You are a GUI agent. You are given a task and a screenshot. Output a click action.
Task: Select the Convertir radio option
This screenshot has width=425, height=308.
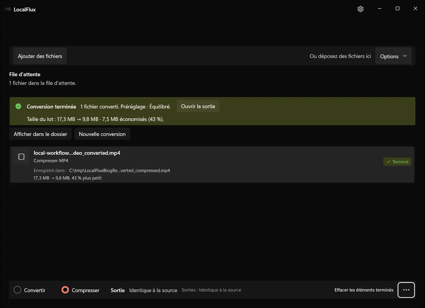click(x=29, y=290)
